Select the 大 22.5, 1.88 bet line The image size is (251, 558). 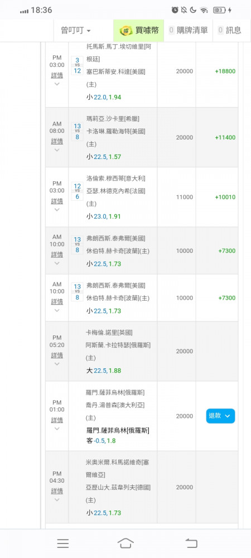coord(104,371)
